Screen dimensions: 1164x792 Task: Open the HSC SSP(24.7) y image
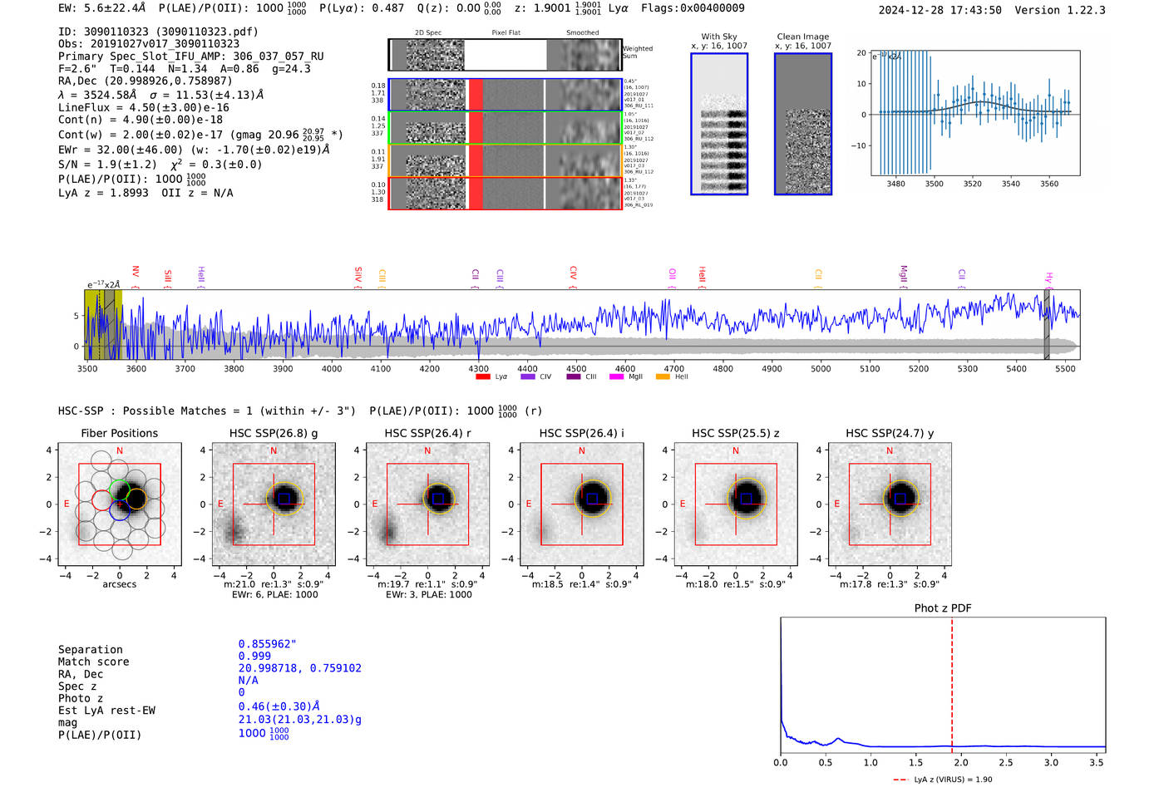pyautogui.click(x=890, y=504)
